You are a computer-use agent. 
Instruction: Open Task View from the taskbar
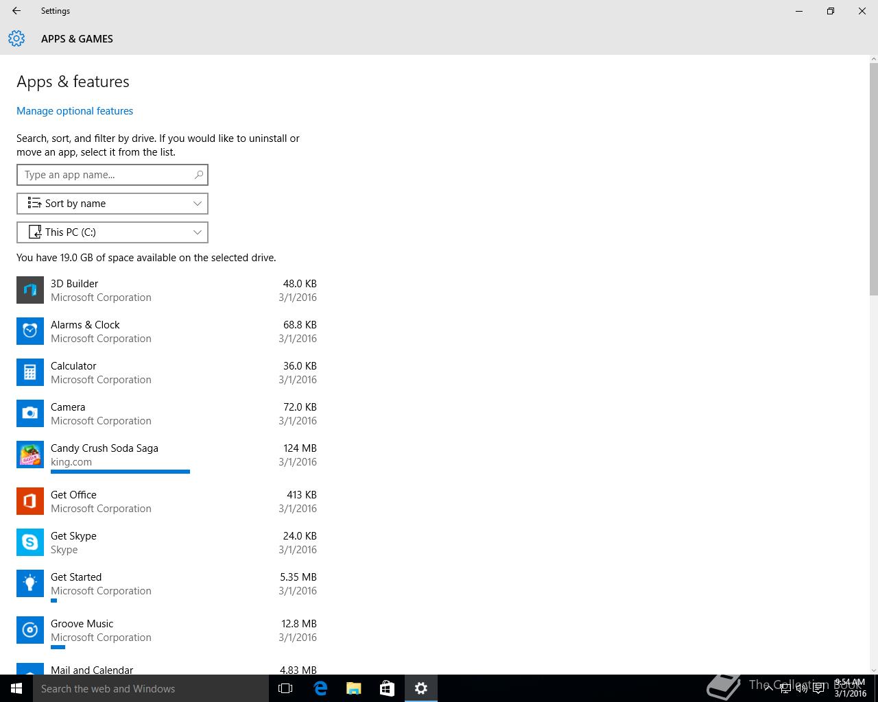[285, 688]
